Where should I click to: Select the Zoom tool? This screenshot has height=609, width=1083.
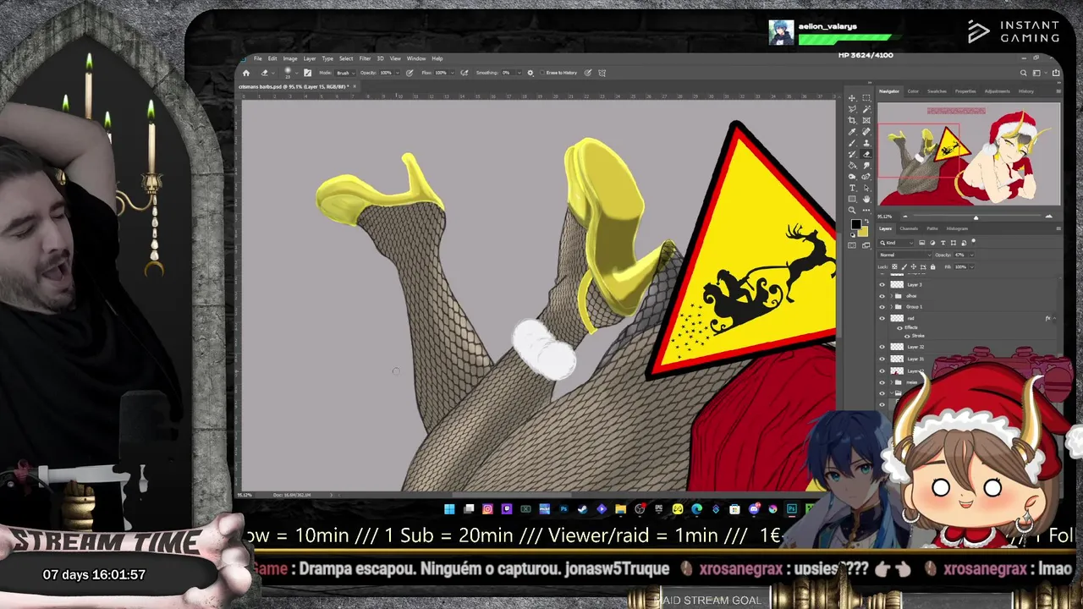pos(852,210)
